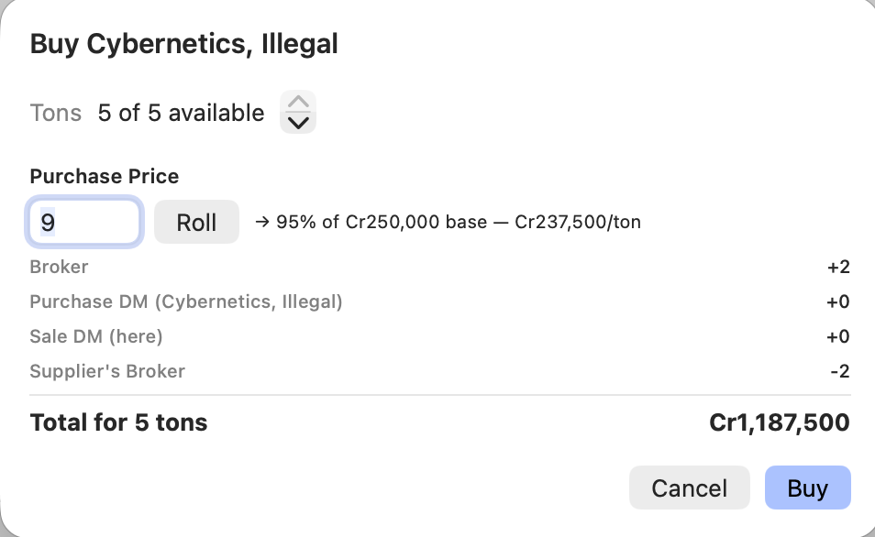Click the Broker +2 modifier value
Image resolution: width=875 pixels, height=537 pixels.
pos(838,267)
